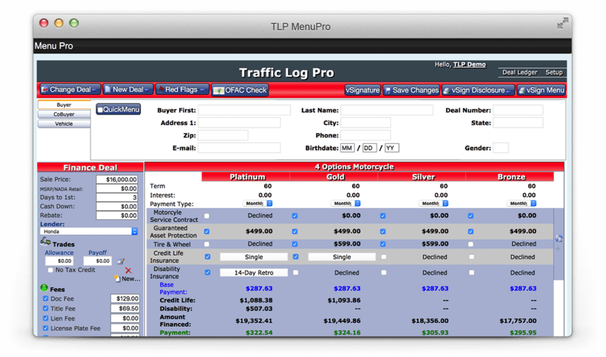The width and height of the screenshot is (606, 357).
Task: Switch to the CoBuyer tab
Action: [x=64, y=114]
